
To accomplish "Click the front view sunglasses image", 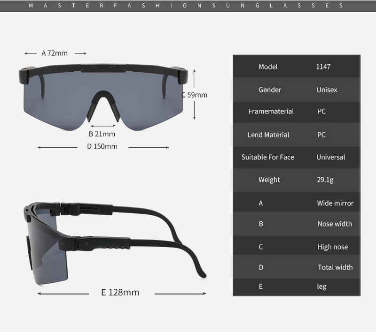I will [x=103, y=96].
